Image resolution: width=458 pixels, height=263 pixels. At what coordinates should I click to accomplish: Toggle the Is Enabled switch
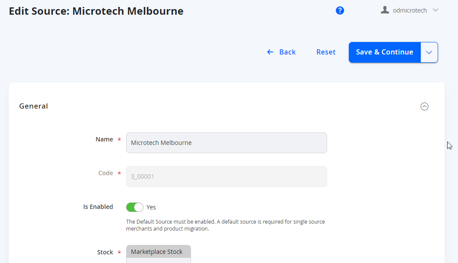click(x=135, y=207)
